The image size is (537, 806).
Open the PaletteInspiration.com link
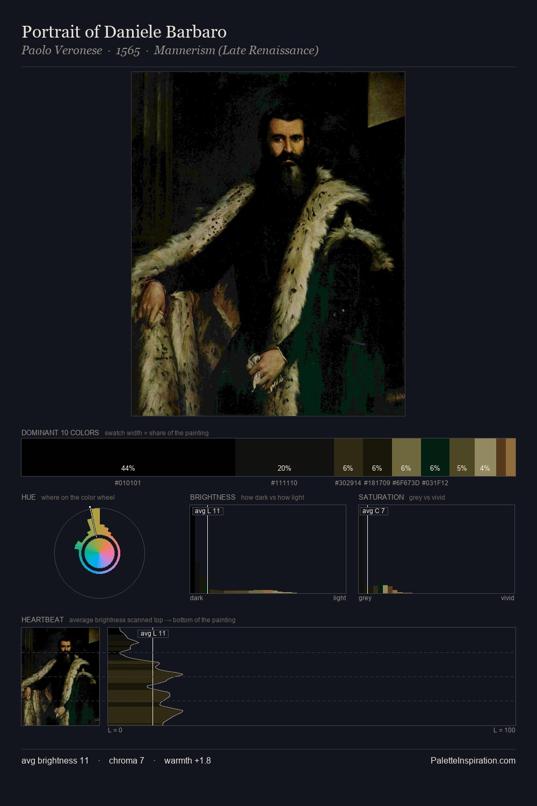473,760
